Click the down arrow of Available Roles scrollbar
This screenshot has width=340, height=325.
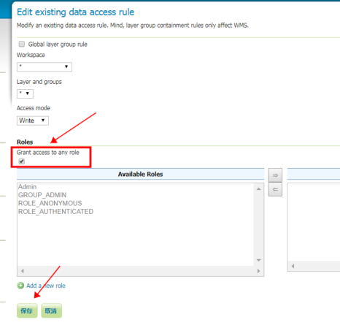259,260
